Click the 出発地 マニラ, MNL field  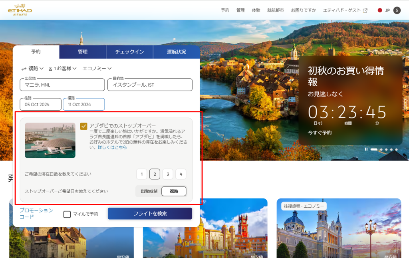(x=62, y=85)
